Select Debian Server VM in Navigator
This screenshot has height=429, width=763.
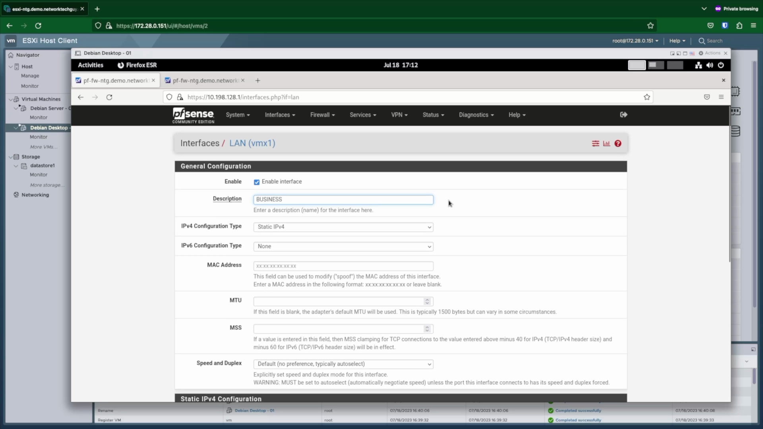tap(49, 108)
